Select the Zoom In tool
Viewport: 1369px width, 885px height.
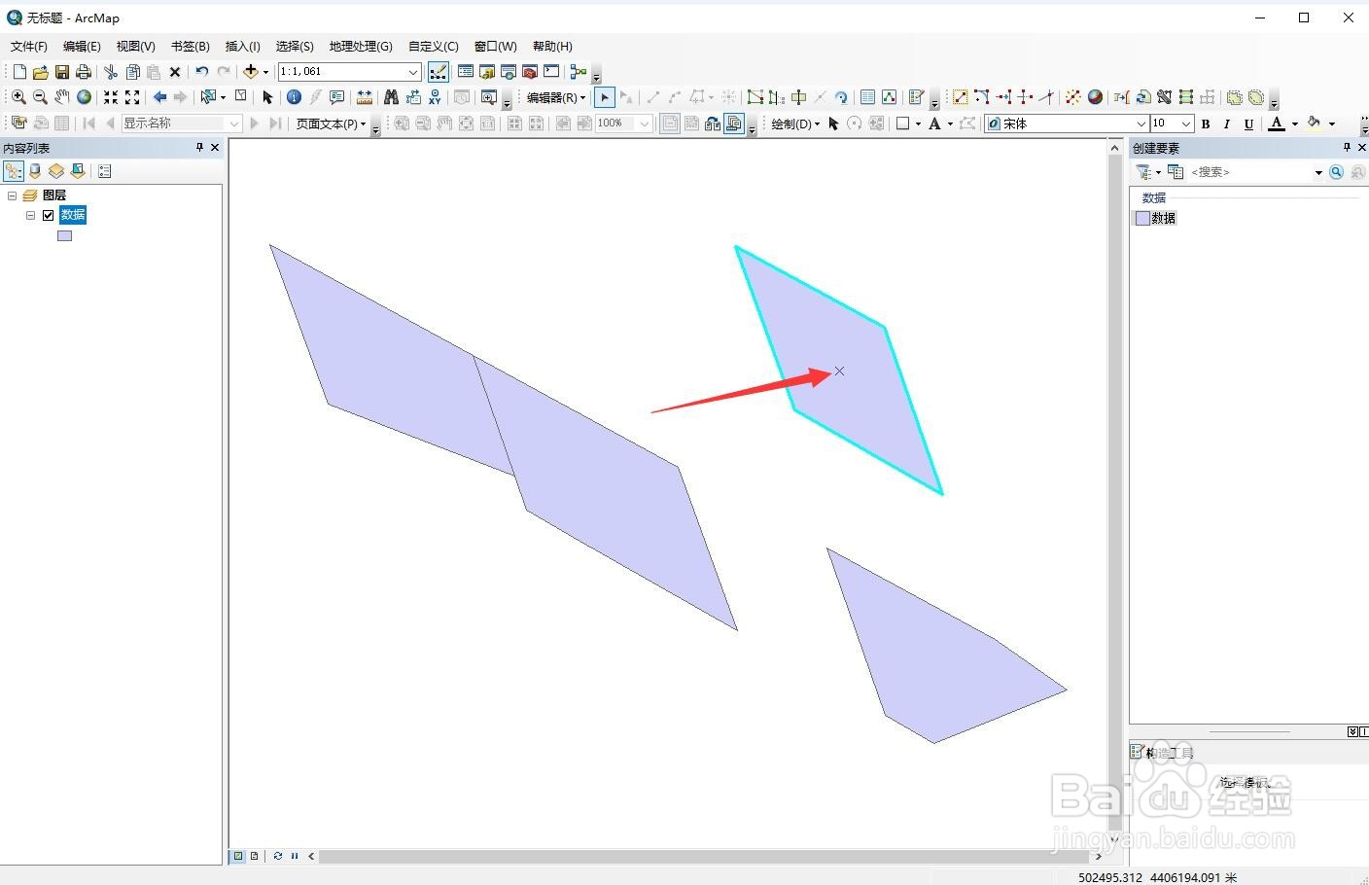click(18, 97)
